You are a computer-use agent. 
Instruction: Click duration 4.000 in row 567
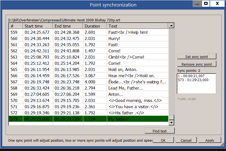click(90, 82)
